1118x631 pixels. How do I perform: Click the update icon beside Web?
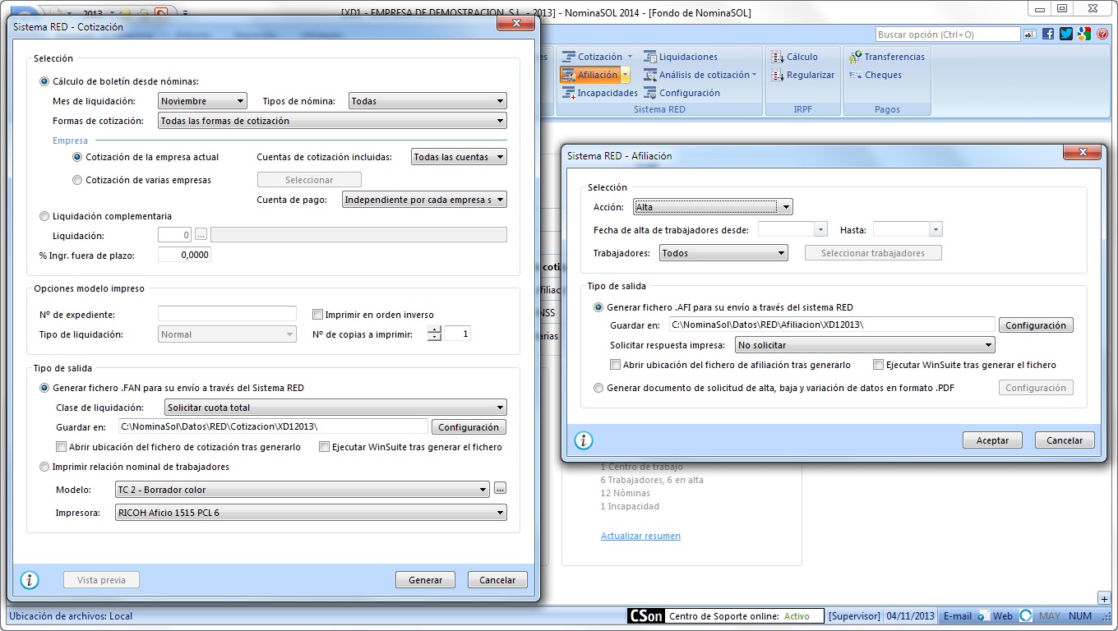[1026, 616]
